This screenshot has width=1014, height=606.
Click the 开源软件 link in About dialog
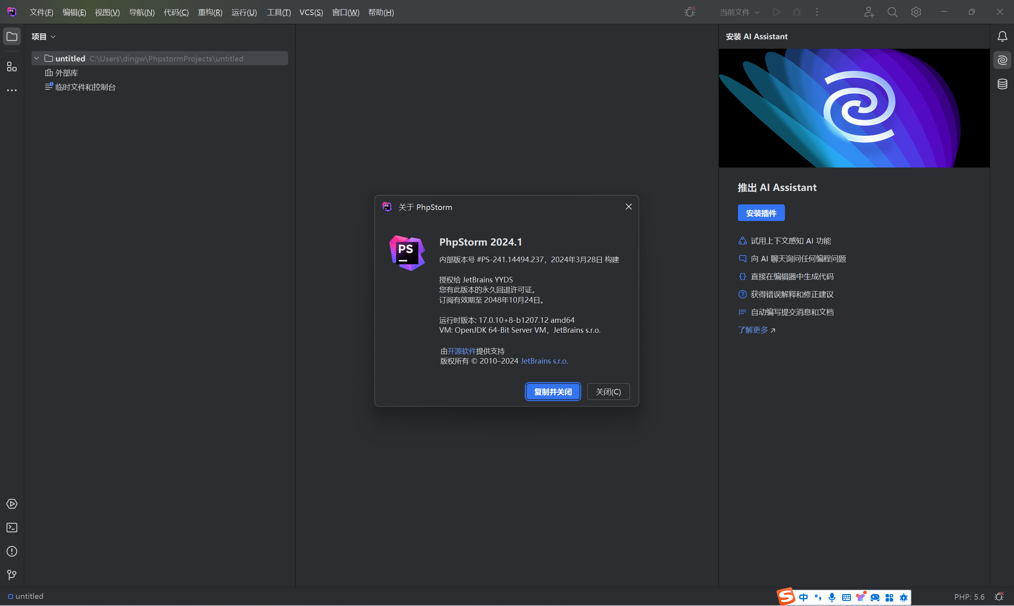click(x=461, y=351)
